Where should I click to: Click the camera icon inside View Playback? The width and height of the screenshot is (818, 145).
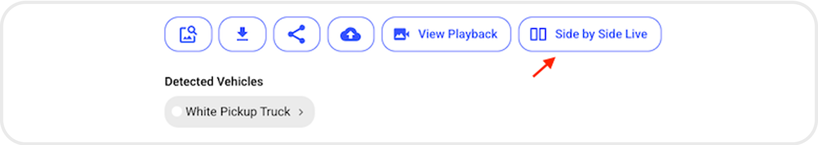pyautogui.click(x=401, y=34)
